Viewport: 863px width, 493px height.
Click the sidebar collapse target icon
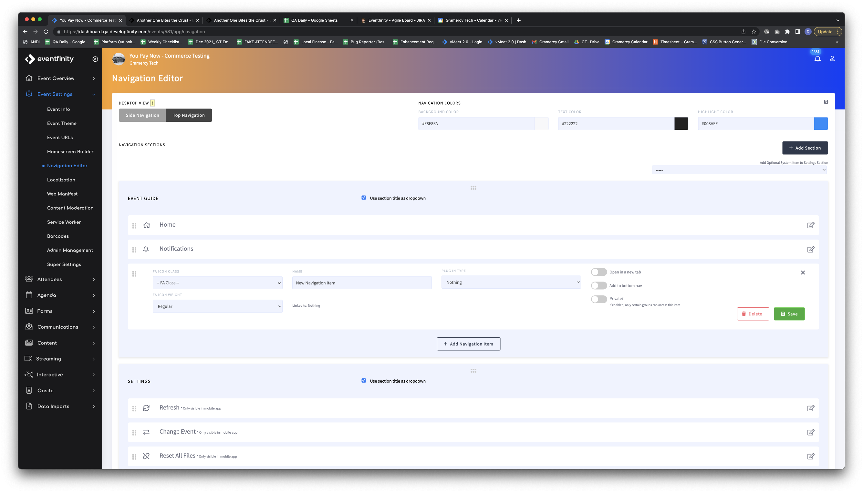click(95, 59)
